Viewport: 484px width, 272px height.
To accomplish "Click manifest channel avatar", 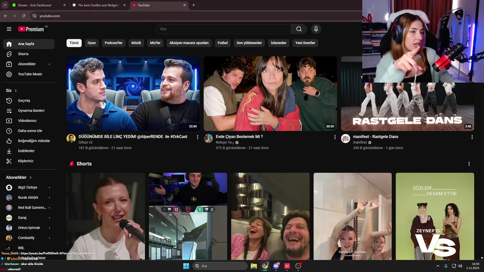I will pos(346,138).
